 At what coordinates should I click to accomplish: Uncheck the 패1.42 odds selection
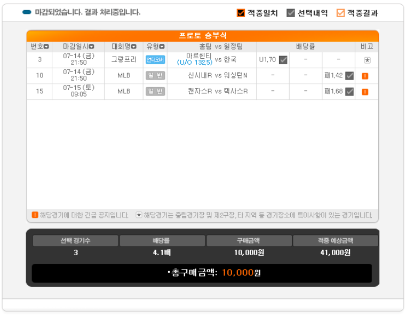[x=349, y=76]
